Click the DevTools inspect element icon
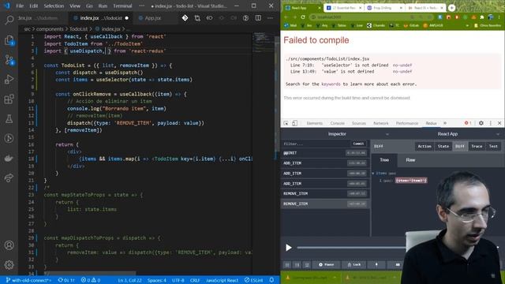This screenshot has width=505, height=284. point(286,123)
